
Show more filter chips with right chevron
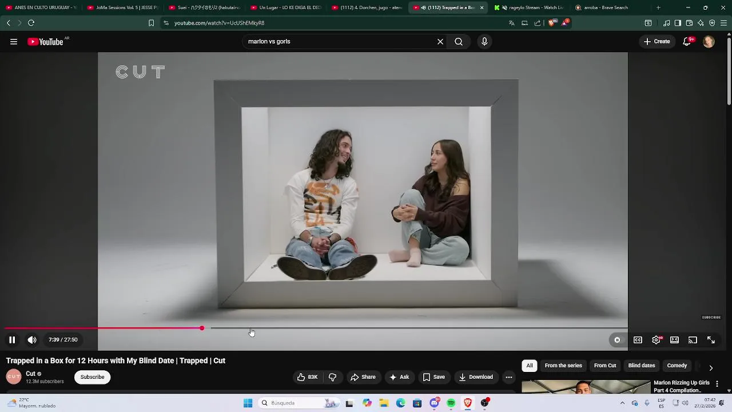pos(711,368)
